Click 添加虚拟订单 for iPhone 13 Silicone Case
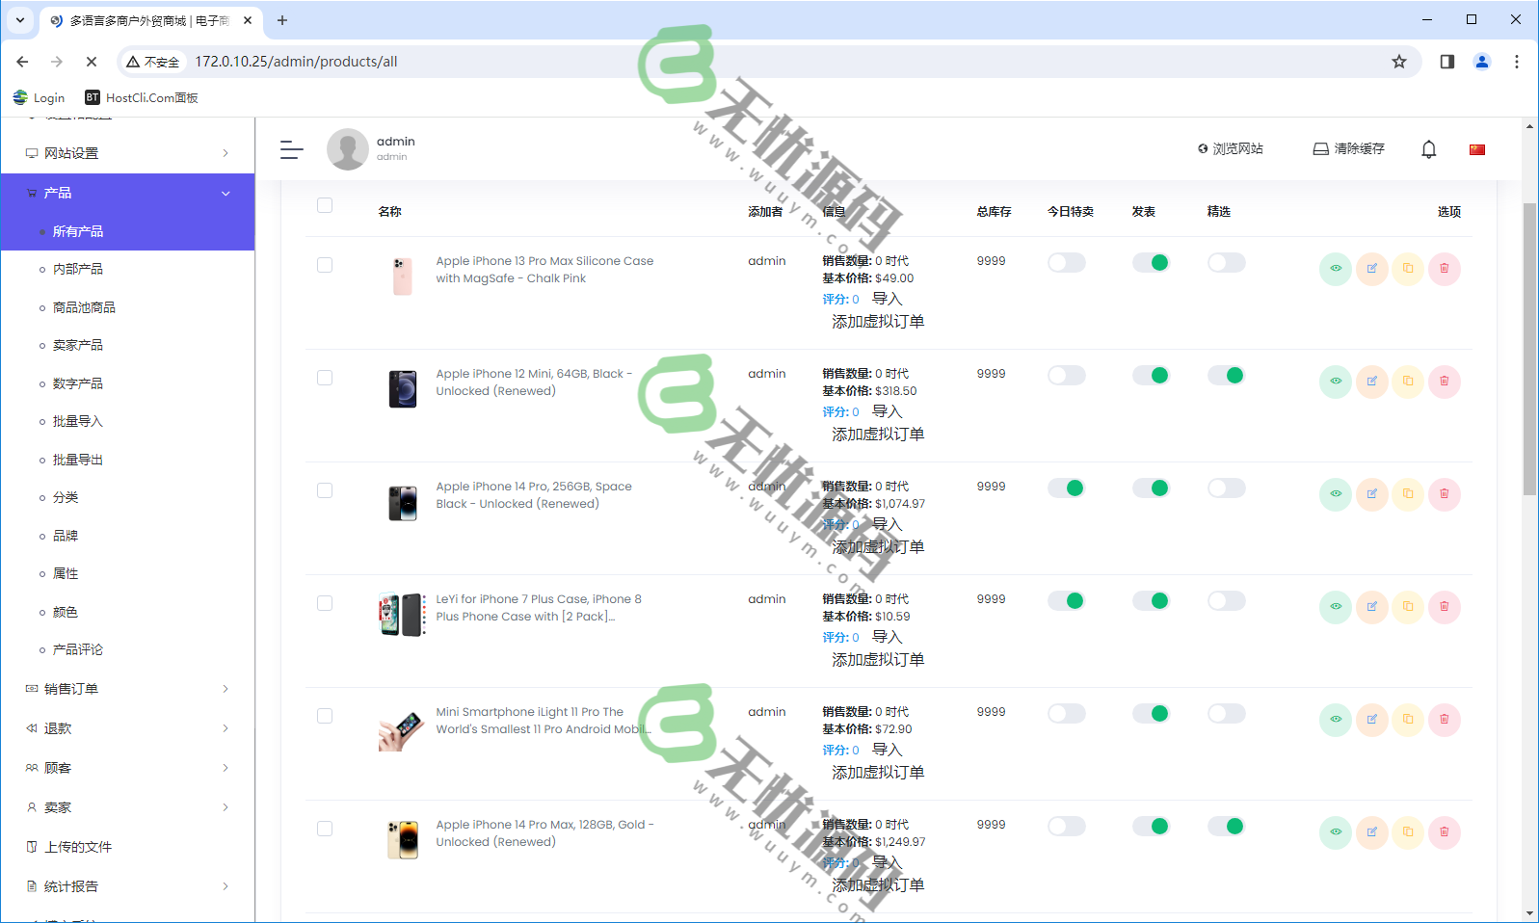The height and width of the screenshot is (923, 1539). (877, 322)
